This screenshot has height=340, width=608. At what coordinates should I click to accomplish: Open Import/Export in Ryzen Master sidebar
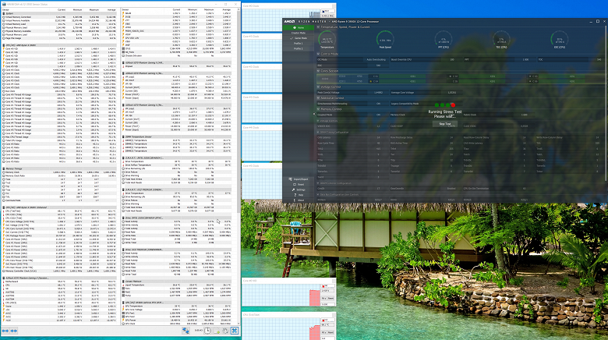299,179
